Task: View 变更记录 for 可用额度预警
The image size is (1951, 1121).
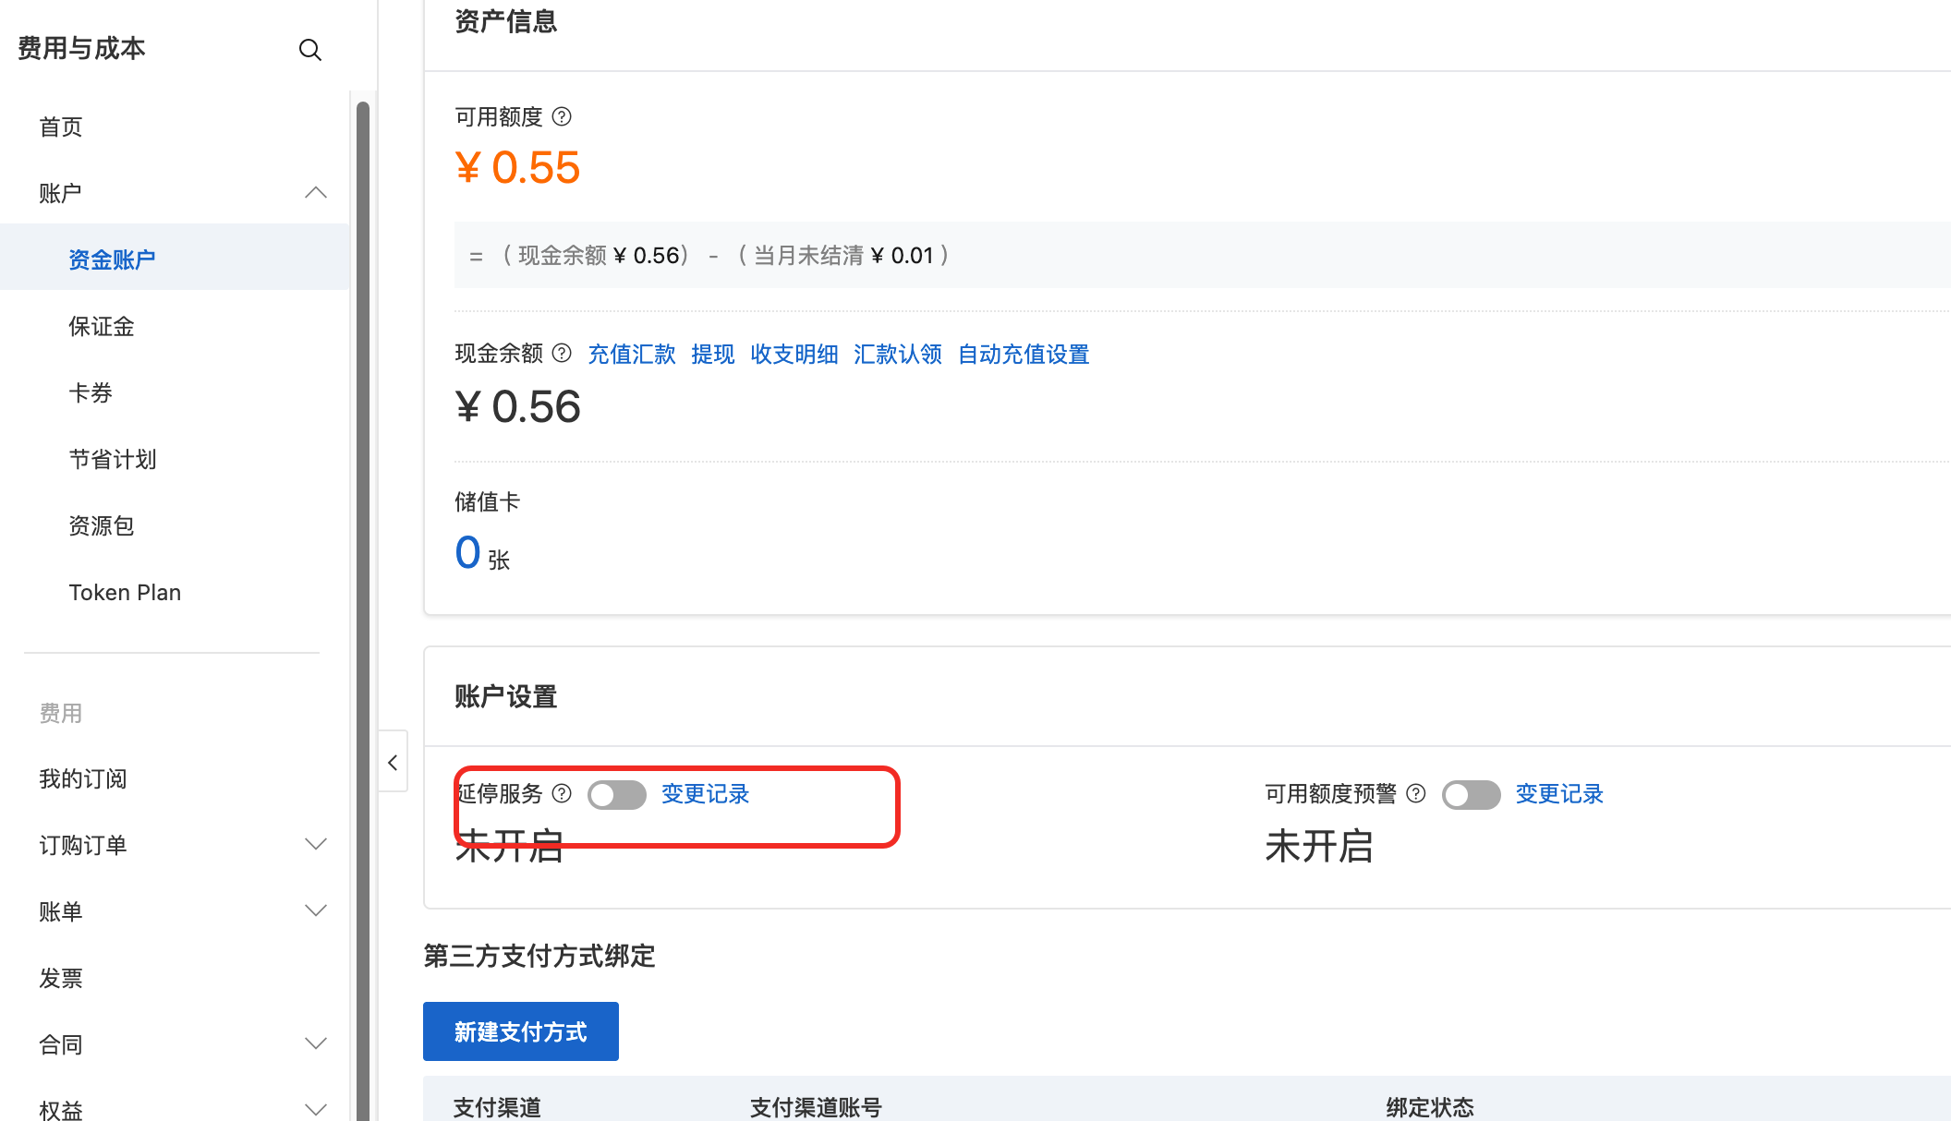Action: point(1559,794)
